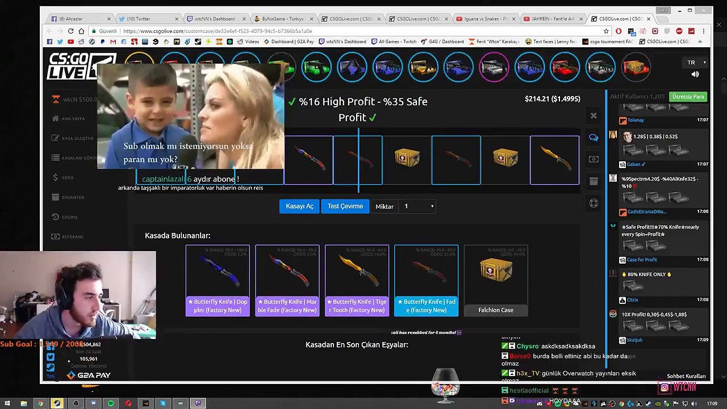Open the CadisEtramaDiRa user link
Image resolution: width=727 pixels, height=409 pixels.
[x=646, y=212]
